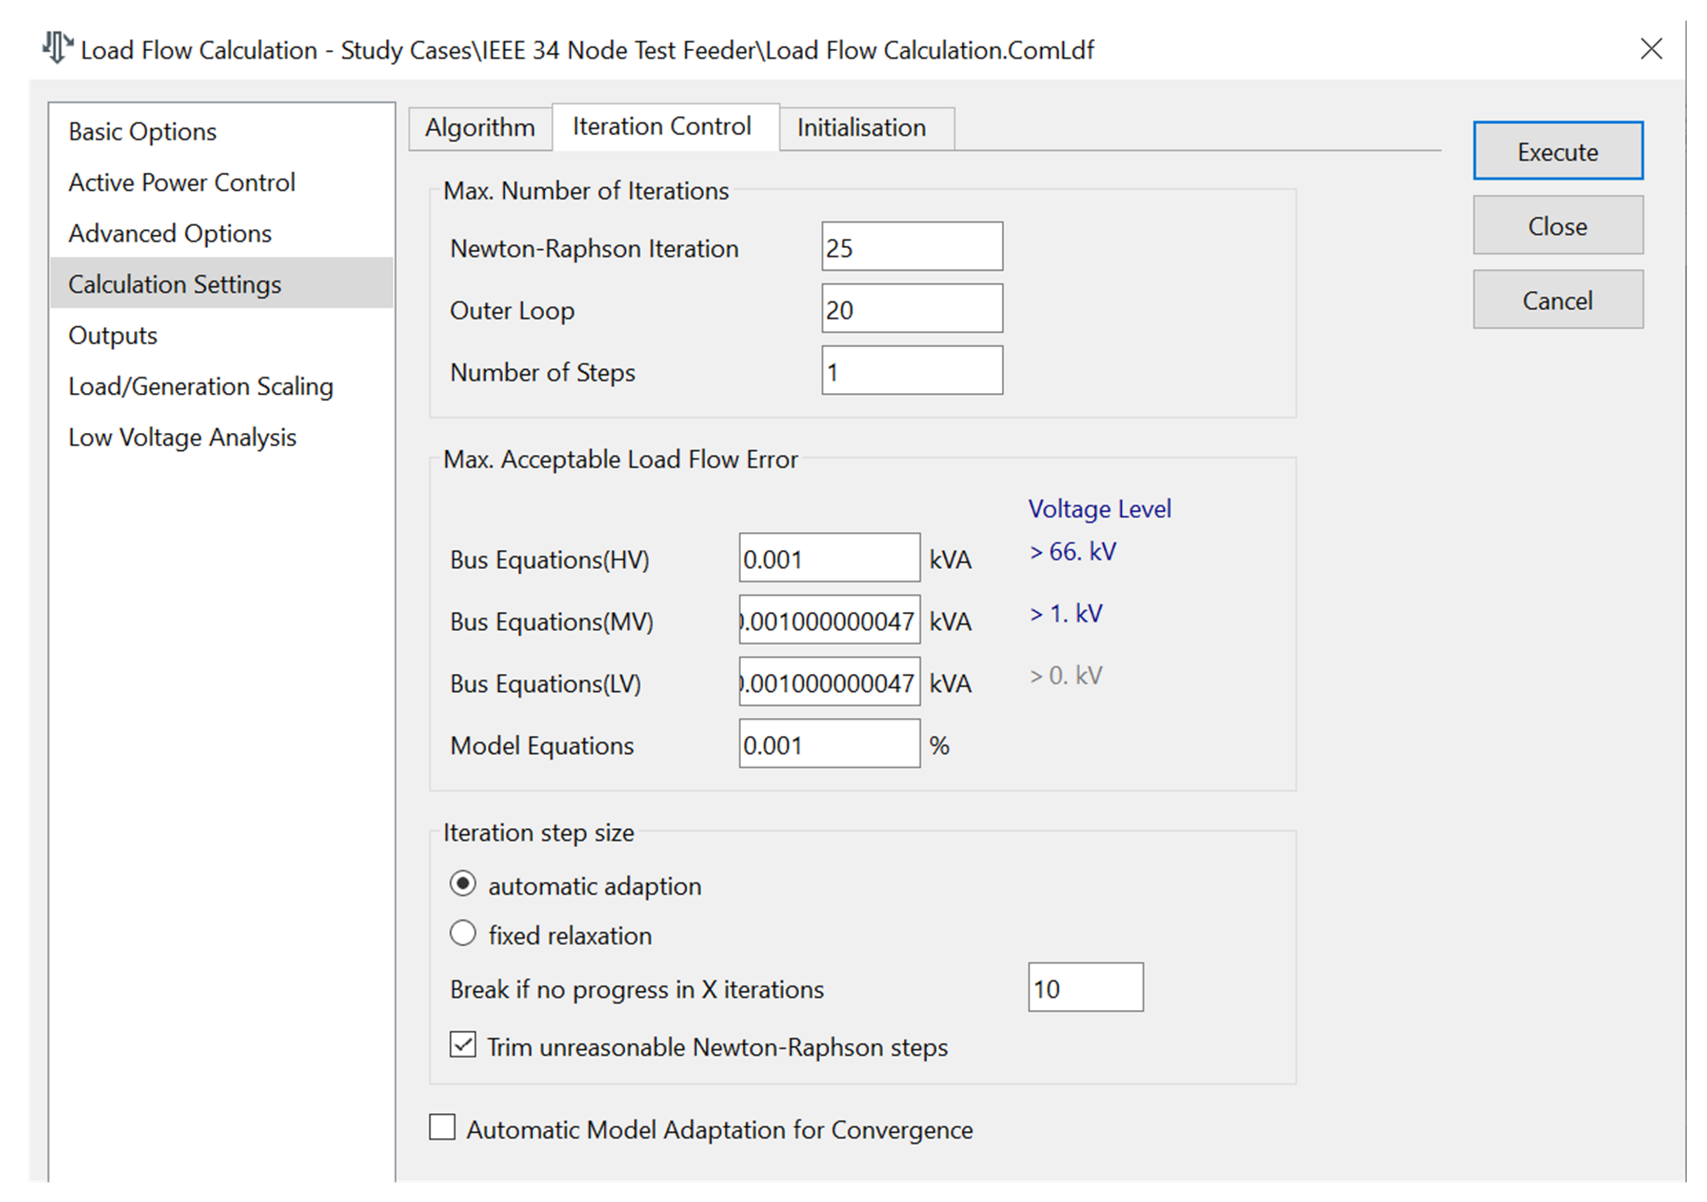Click the Newton-Raphson Iteration input field
Image resolution: width=1707 pixels, height=1202 pixels.
pos(911,247)
